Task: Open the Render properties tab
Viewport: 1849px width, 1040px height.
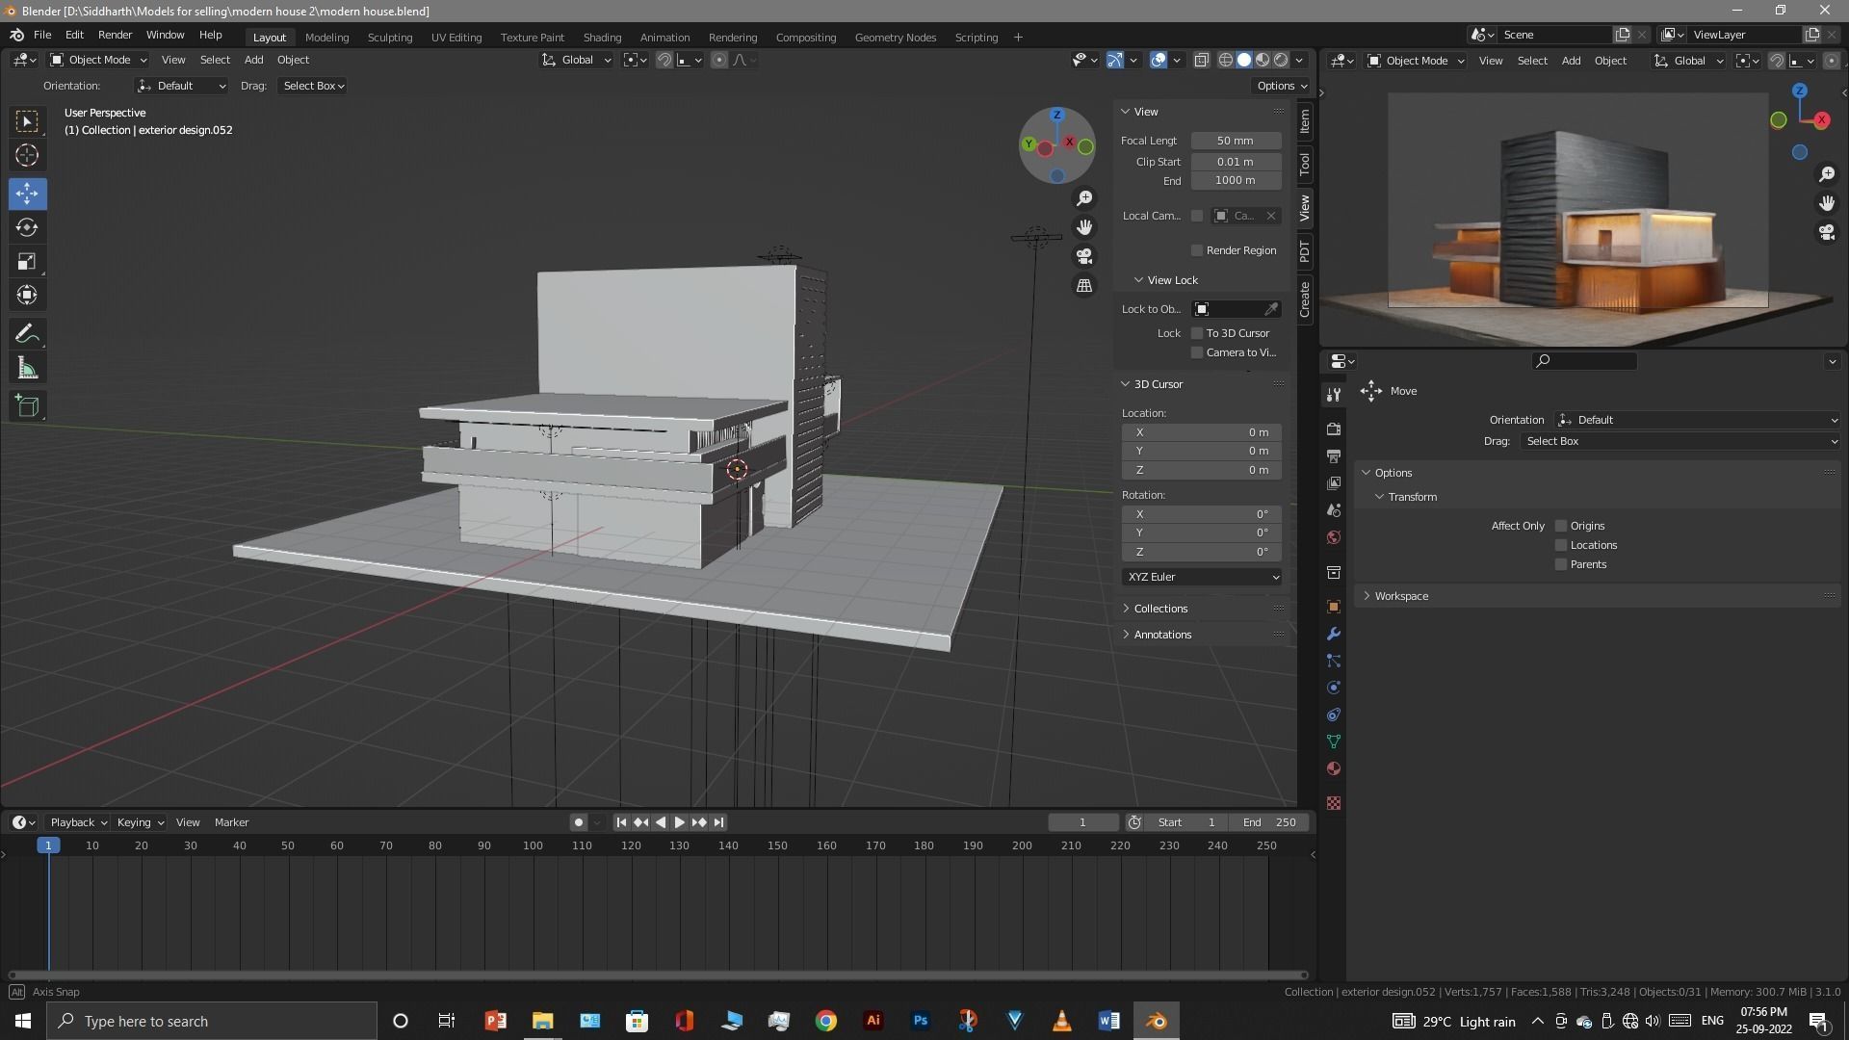Action: coord(1334,429)
